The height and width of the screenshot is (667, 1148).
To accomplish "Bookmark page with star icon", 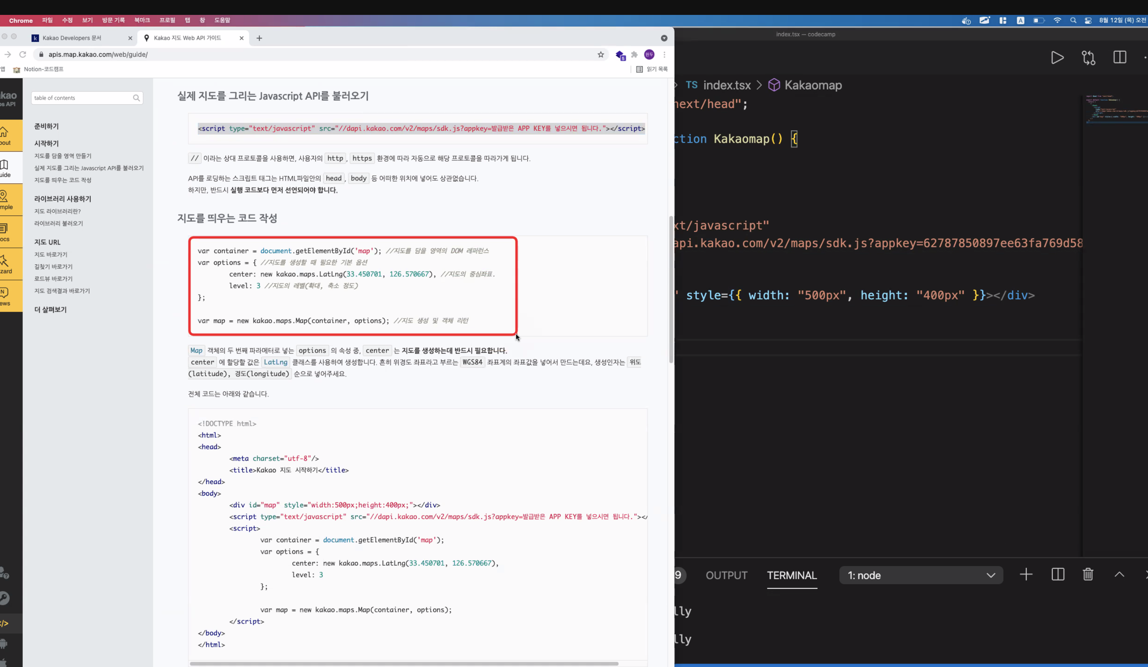I will click(x=601, y=55).
